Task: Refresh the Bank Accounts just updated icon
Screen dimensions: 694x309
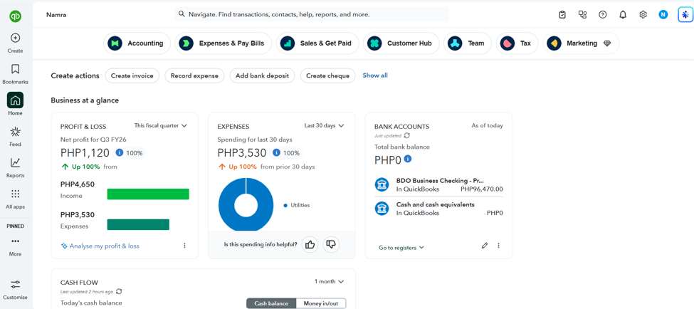Action: [x=407, y=135]
